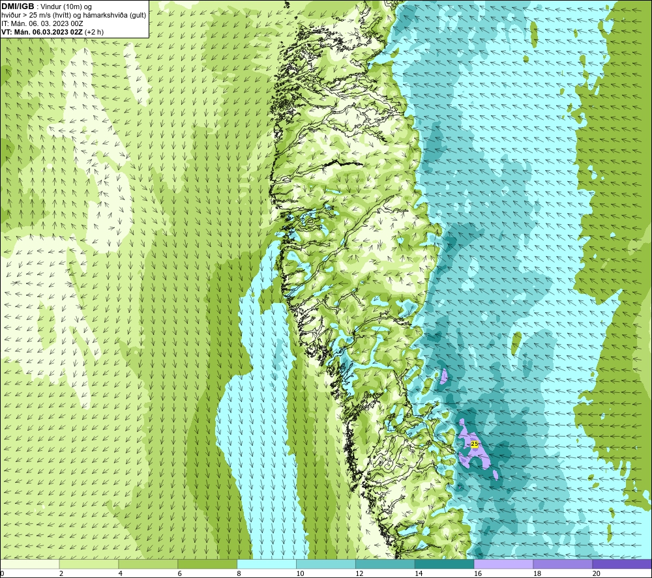Select the above 20 m/s dark purple swatch
Viewport: 652px width, 578px height.
[x=622, y=564]
